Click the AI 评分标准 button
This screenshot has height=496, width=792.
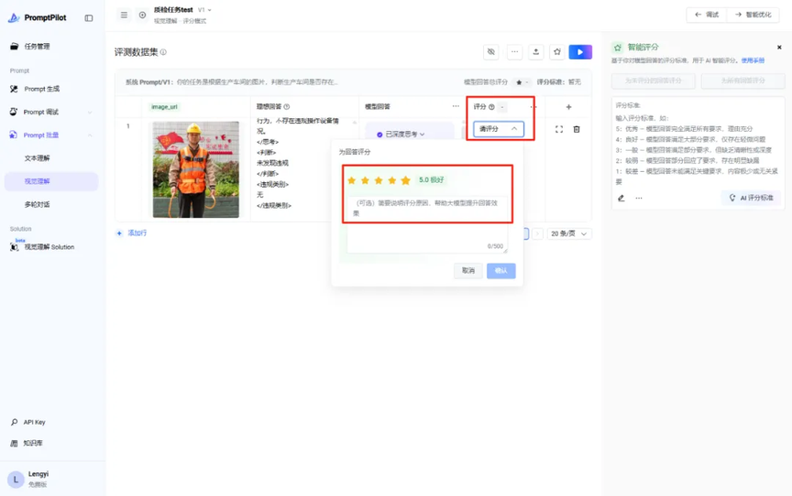pos(751,198)
